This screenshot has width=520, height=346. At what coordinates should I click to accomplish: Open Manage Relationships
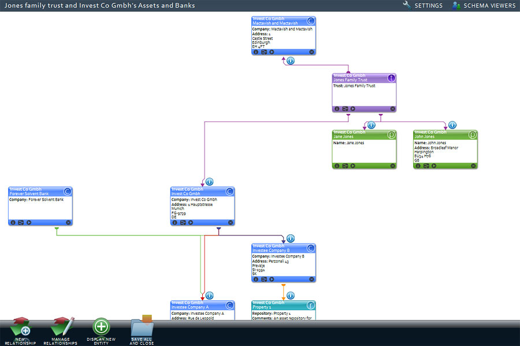(x=61, y=332)
